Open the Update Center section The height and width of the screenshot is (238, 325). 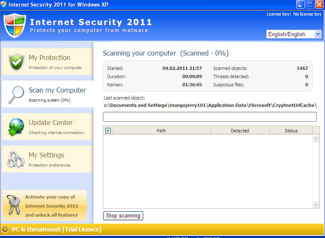[x=48, y=127]
